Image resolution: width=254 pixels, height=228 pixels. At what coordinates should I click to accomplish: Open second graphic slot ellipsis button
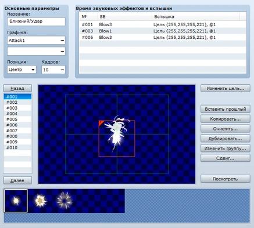[62, 51]
